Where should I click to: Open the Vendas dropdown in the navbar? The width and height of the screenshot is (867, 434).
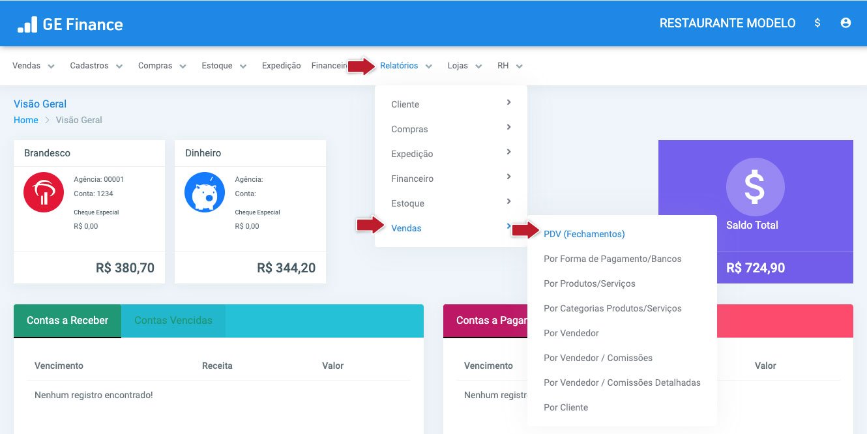34,66
